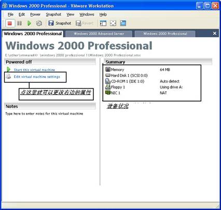Screen dimensions: 221x210
Task: Open the Snapshot menu
Action: pos(53,15)
